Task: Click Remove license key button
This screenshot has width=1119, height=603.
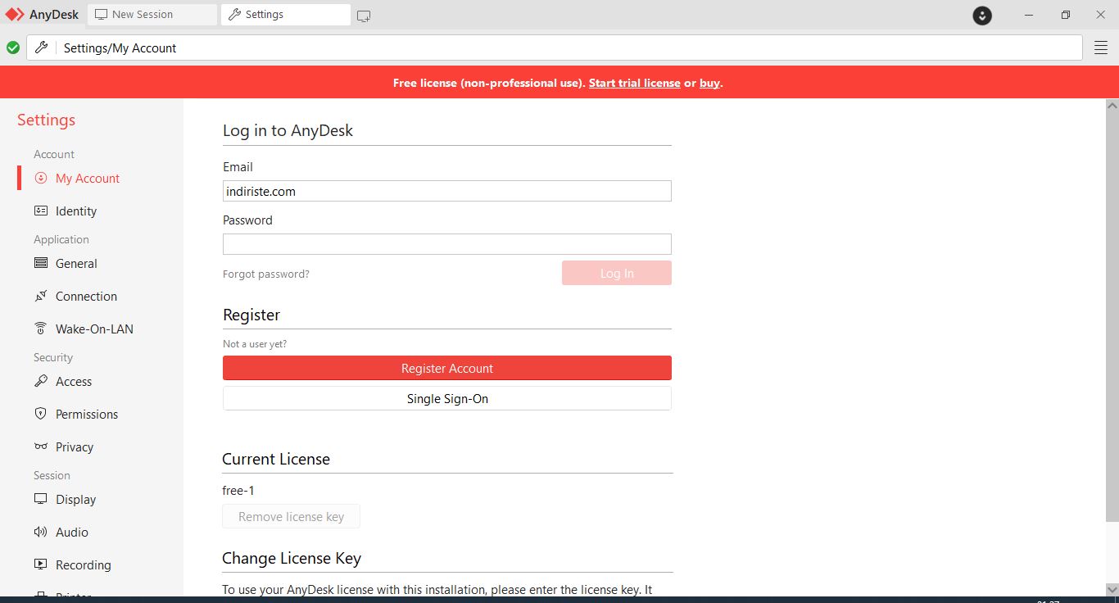Action: [x=291, y=516]
